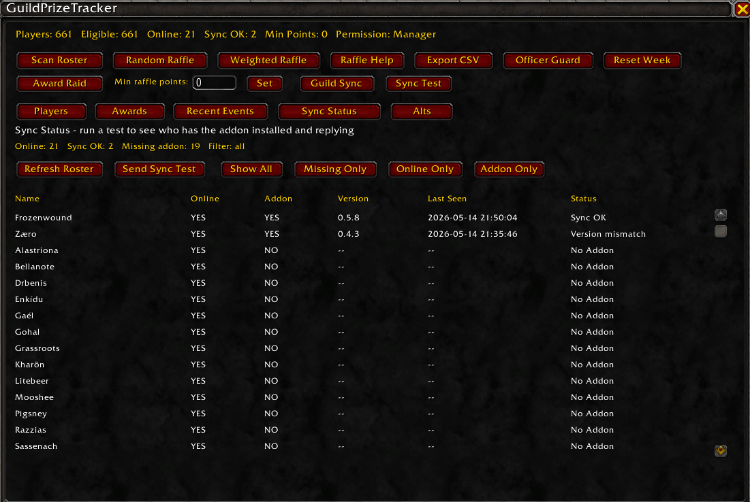Click timestamp 2026-05-14 21:50:04
Image resolution: width=750 pixels, height=502 pixels.
point(473,217)
